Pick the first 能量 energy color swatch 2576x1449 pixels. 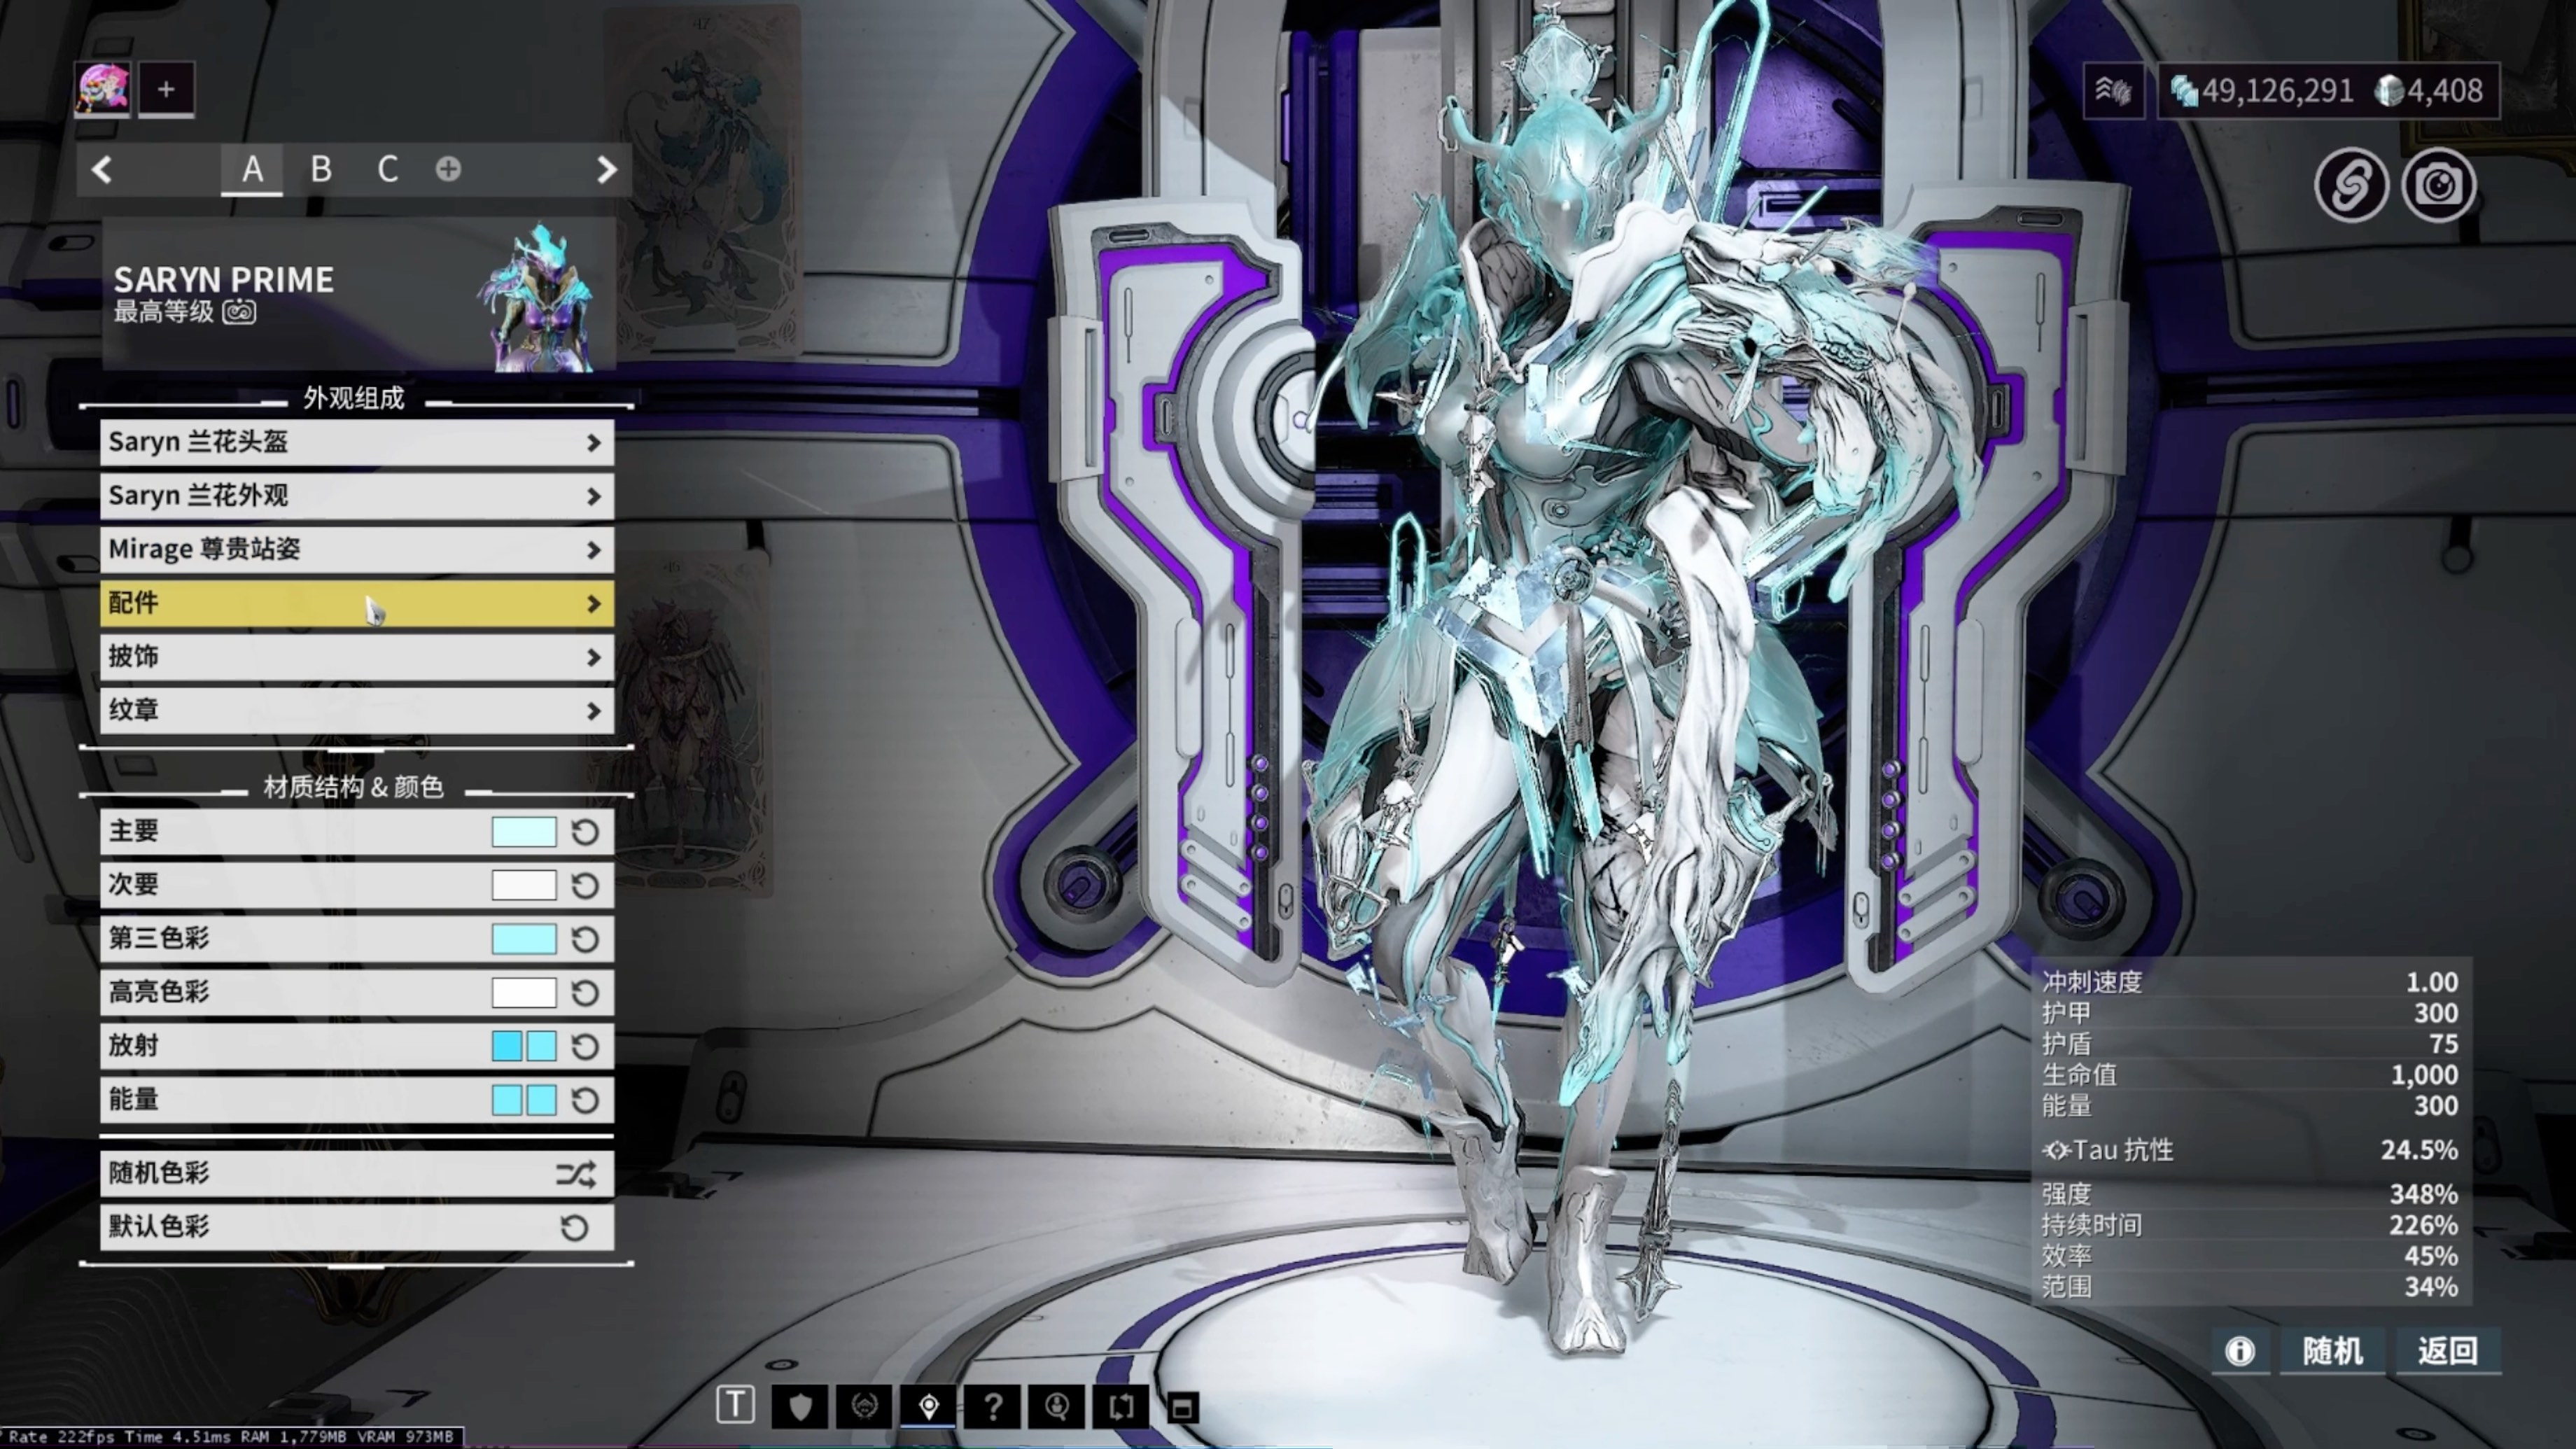pyautogui.click(x=507, y=1100)
